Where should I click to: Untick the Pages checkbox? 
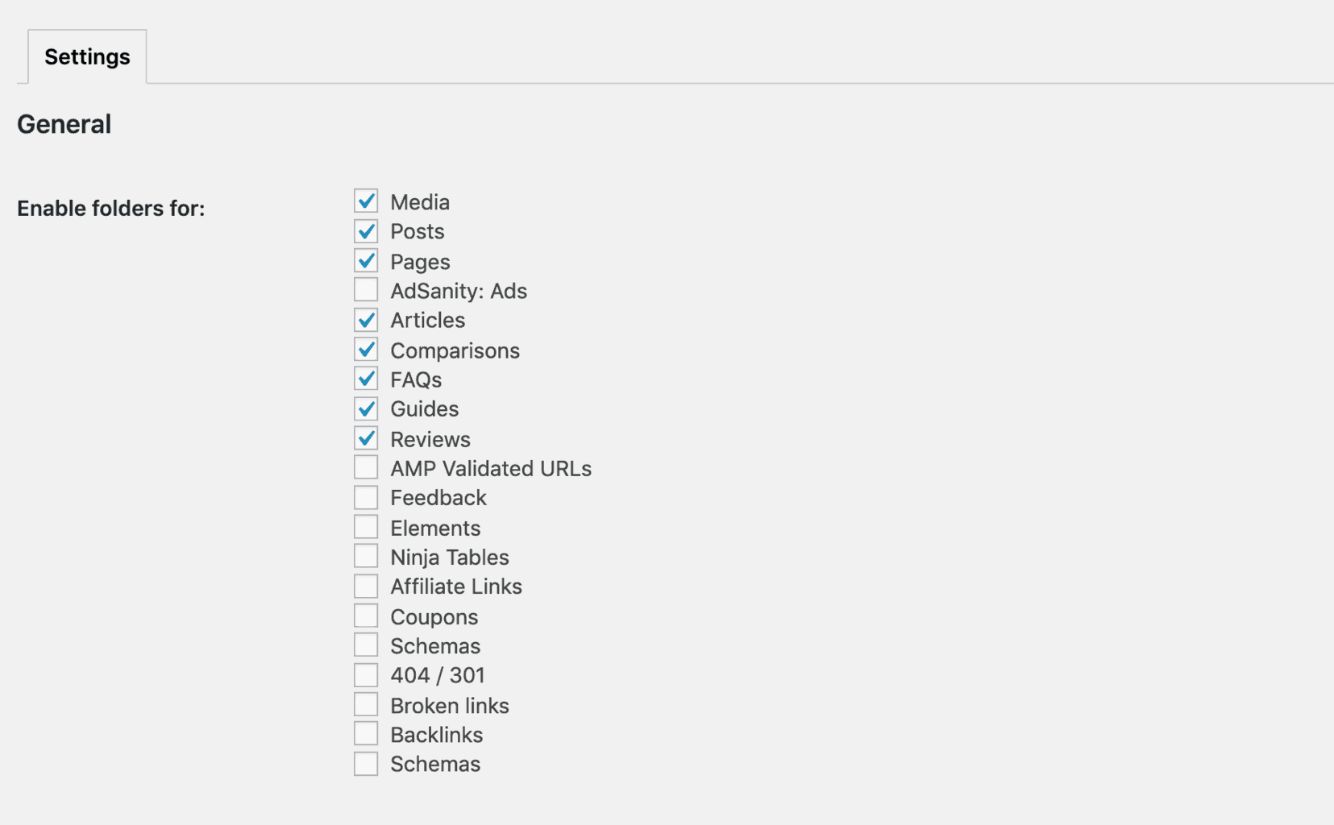[x=366, y=261]
